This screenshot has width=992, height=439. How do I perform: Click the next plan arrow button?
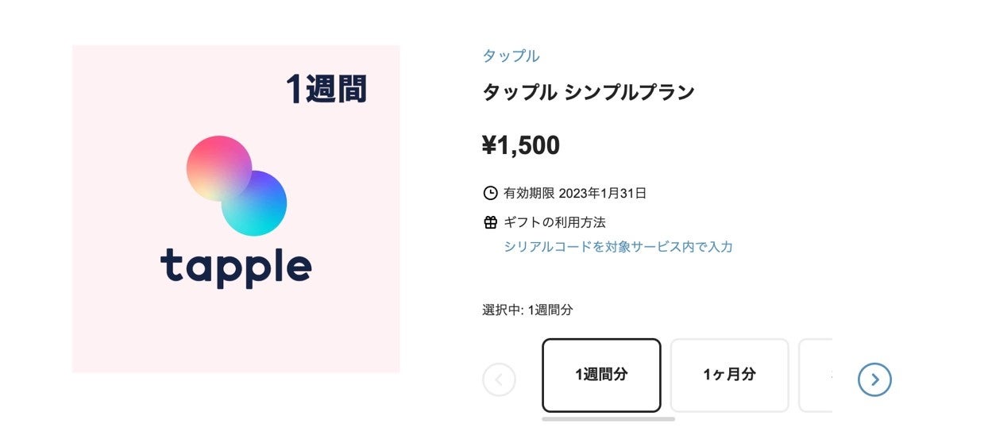pyautogui.click(x=874, y=379)
